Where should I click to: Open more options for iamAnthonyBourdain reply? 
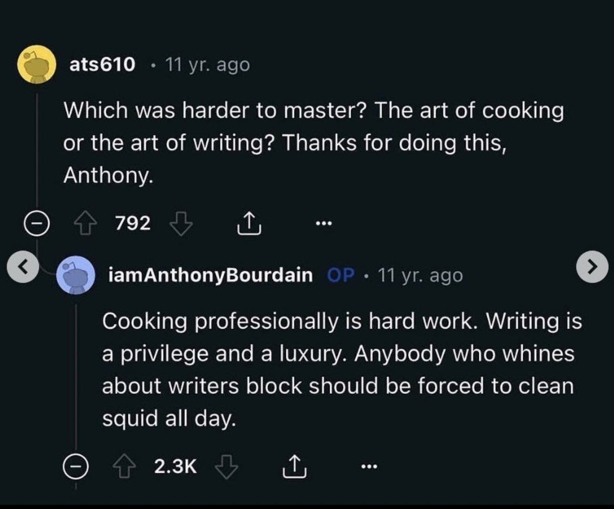(x=369, y=467)
